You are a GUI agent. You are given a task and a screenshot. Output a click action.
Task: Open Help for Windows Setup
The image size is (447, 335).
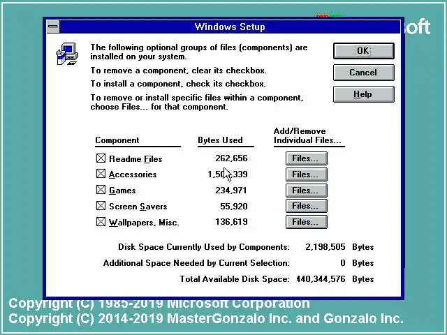point(363,94)
